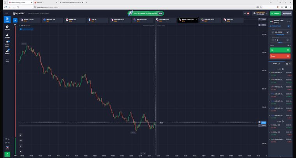Click the 00:01:00 time field

click(x=280, y=32)
